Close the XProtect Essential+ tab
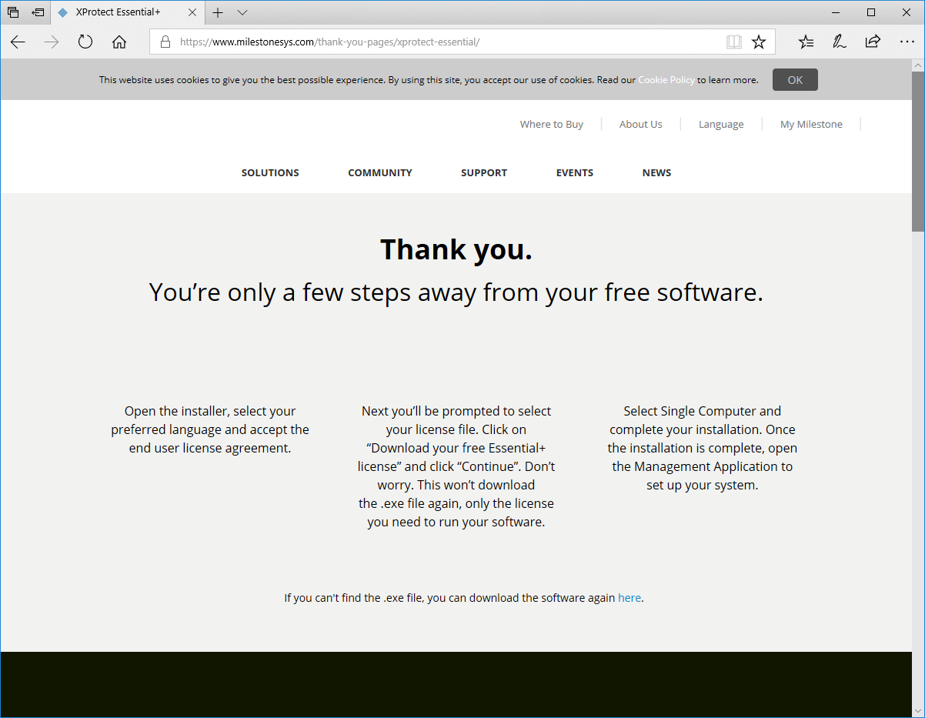The width and height of the screenshot is (925, 718). (192, 12)
